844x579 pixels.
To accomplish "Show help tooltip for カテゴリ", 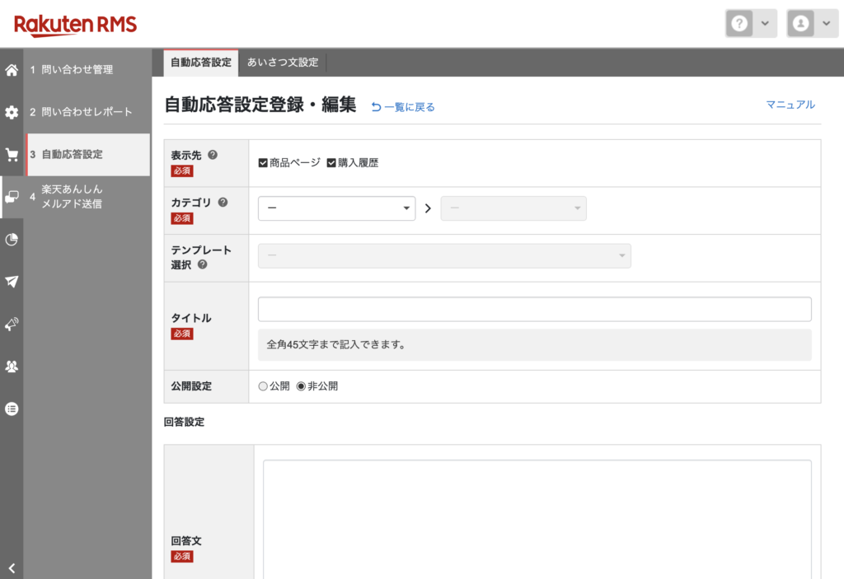I will coord(223,203).
